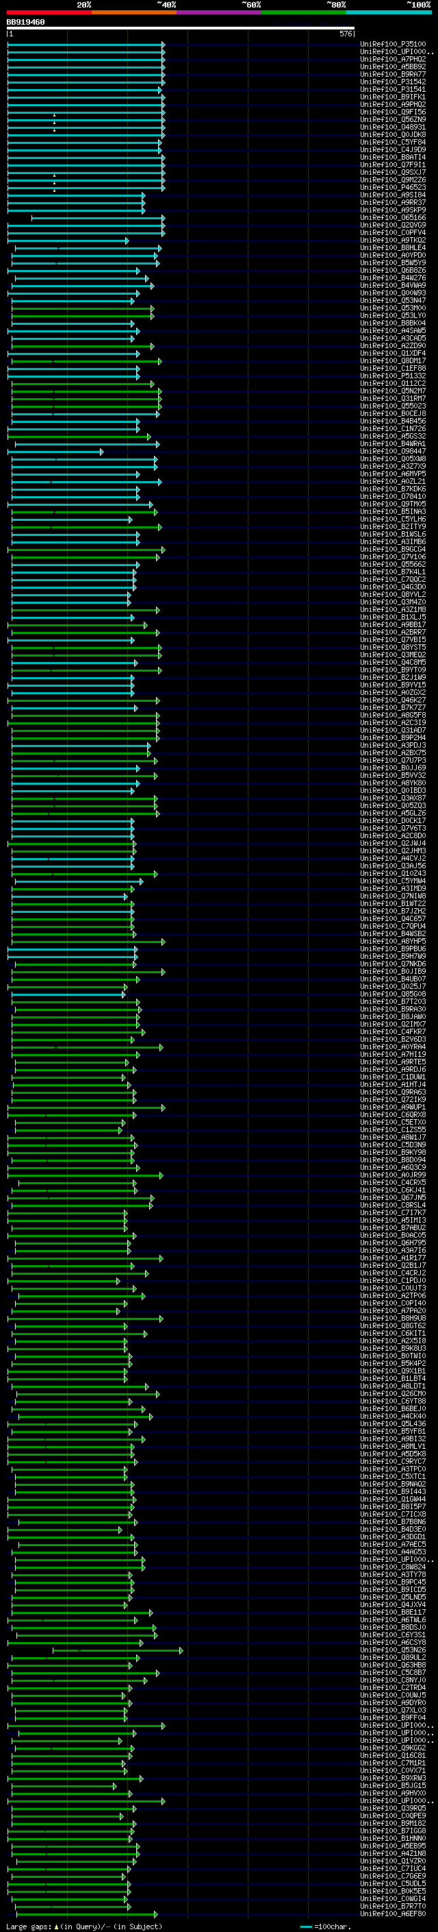Image resolution: width=438 pixels, height=1932 pixels.
Task: Open hit UniRef100_B4W276
Action: click(x=393, y=278)
